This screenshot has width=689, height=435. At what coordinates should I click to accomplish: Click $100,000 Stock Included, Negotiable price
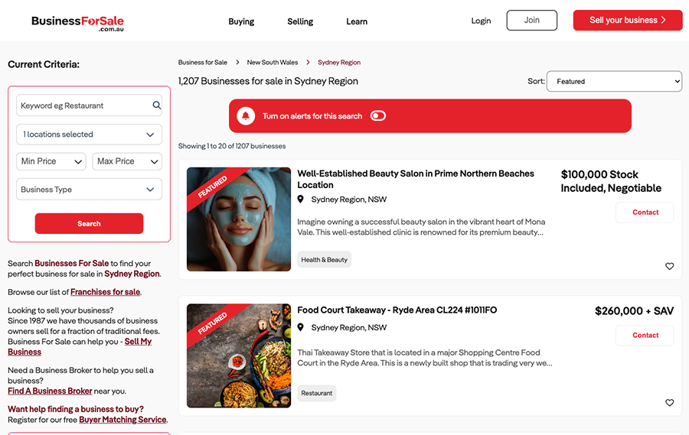coord(611,181)
